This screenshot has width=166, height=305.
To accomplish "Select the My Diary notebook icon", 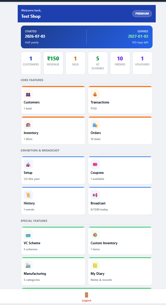I will tap(95, 266).
